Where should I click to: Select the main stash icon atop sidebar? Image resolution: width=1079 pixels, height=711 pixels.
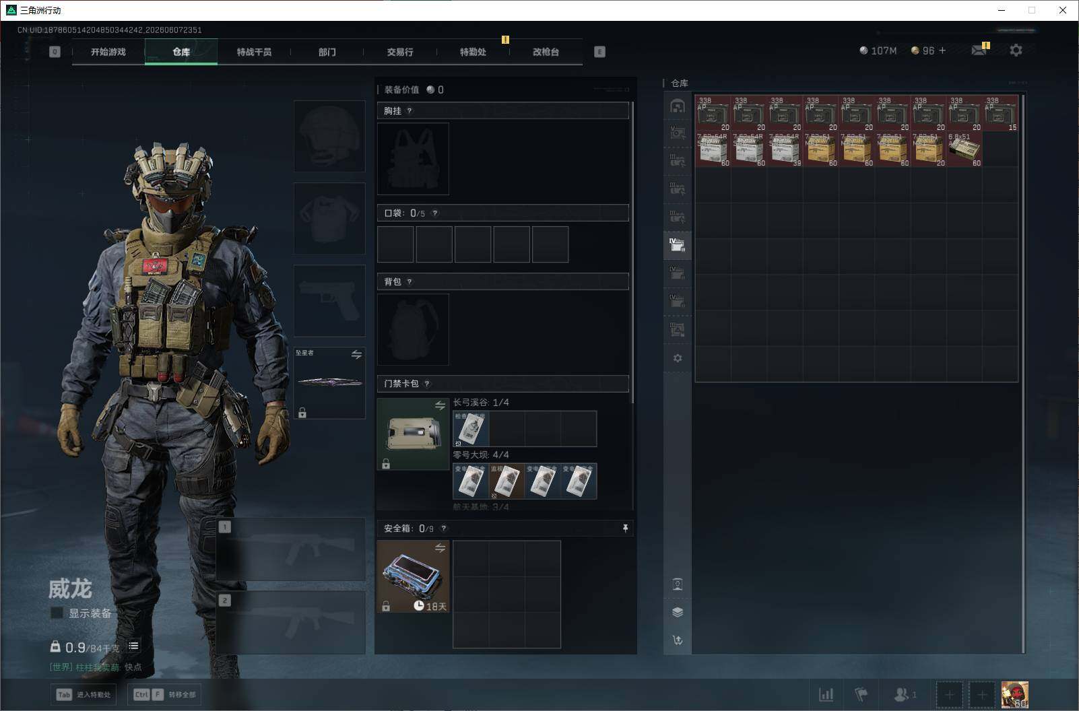[678, 106]
